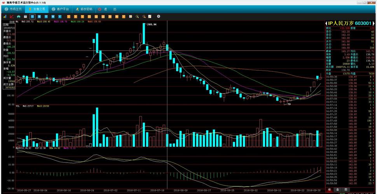Click the VOL MA5:25717 volume label
This screenshot has height=194, width=377.
tap(25, 106)
